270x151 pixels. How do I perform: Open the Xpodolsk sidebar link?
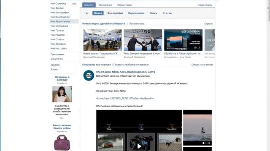coord(55,65)
